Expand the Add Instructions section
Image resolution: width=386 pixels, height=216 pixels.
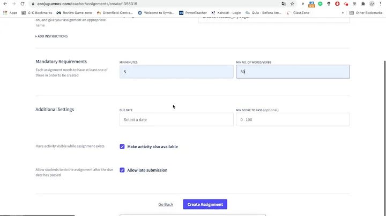click(x=51, y=36)
